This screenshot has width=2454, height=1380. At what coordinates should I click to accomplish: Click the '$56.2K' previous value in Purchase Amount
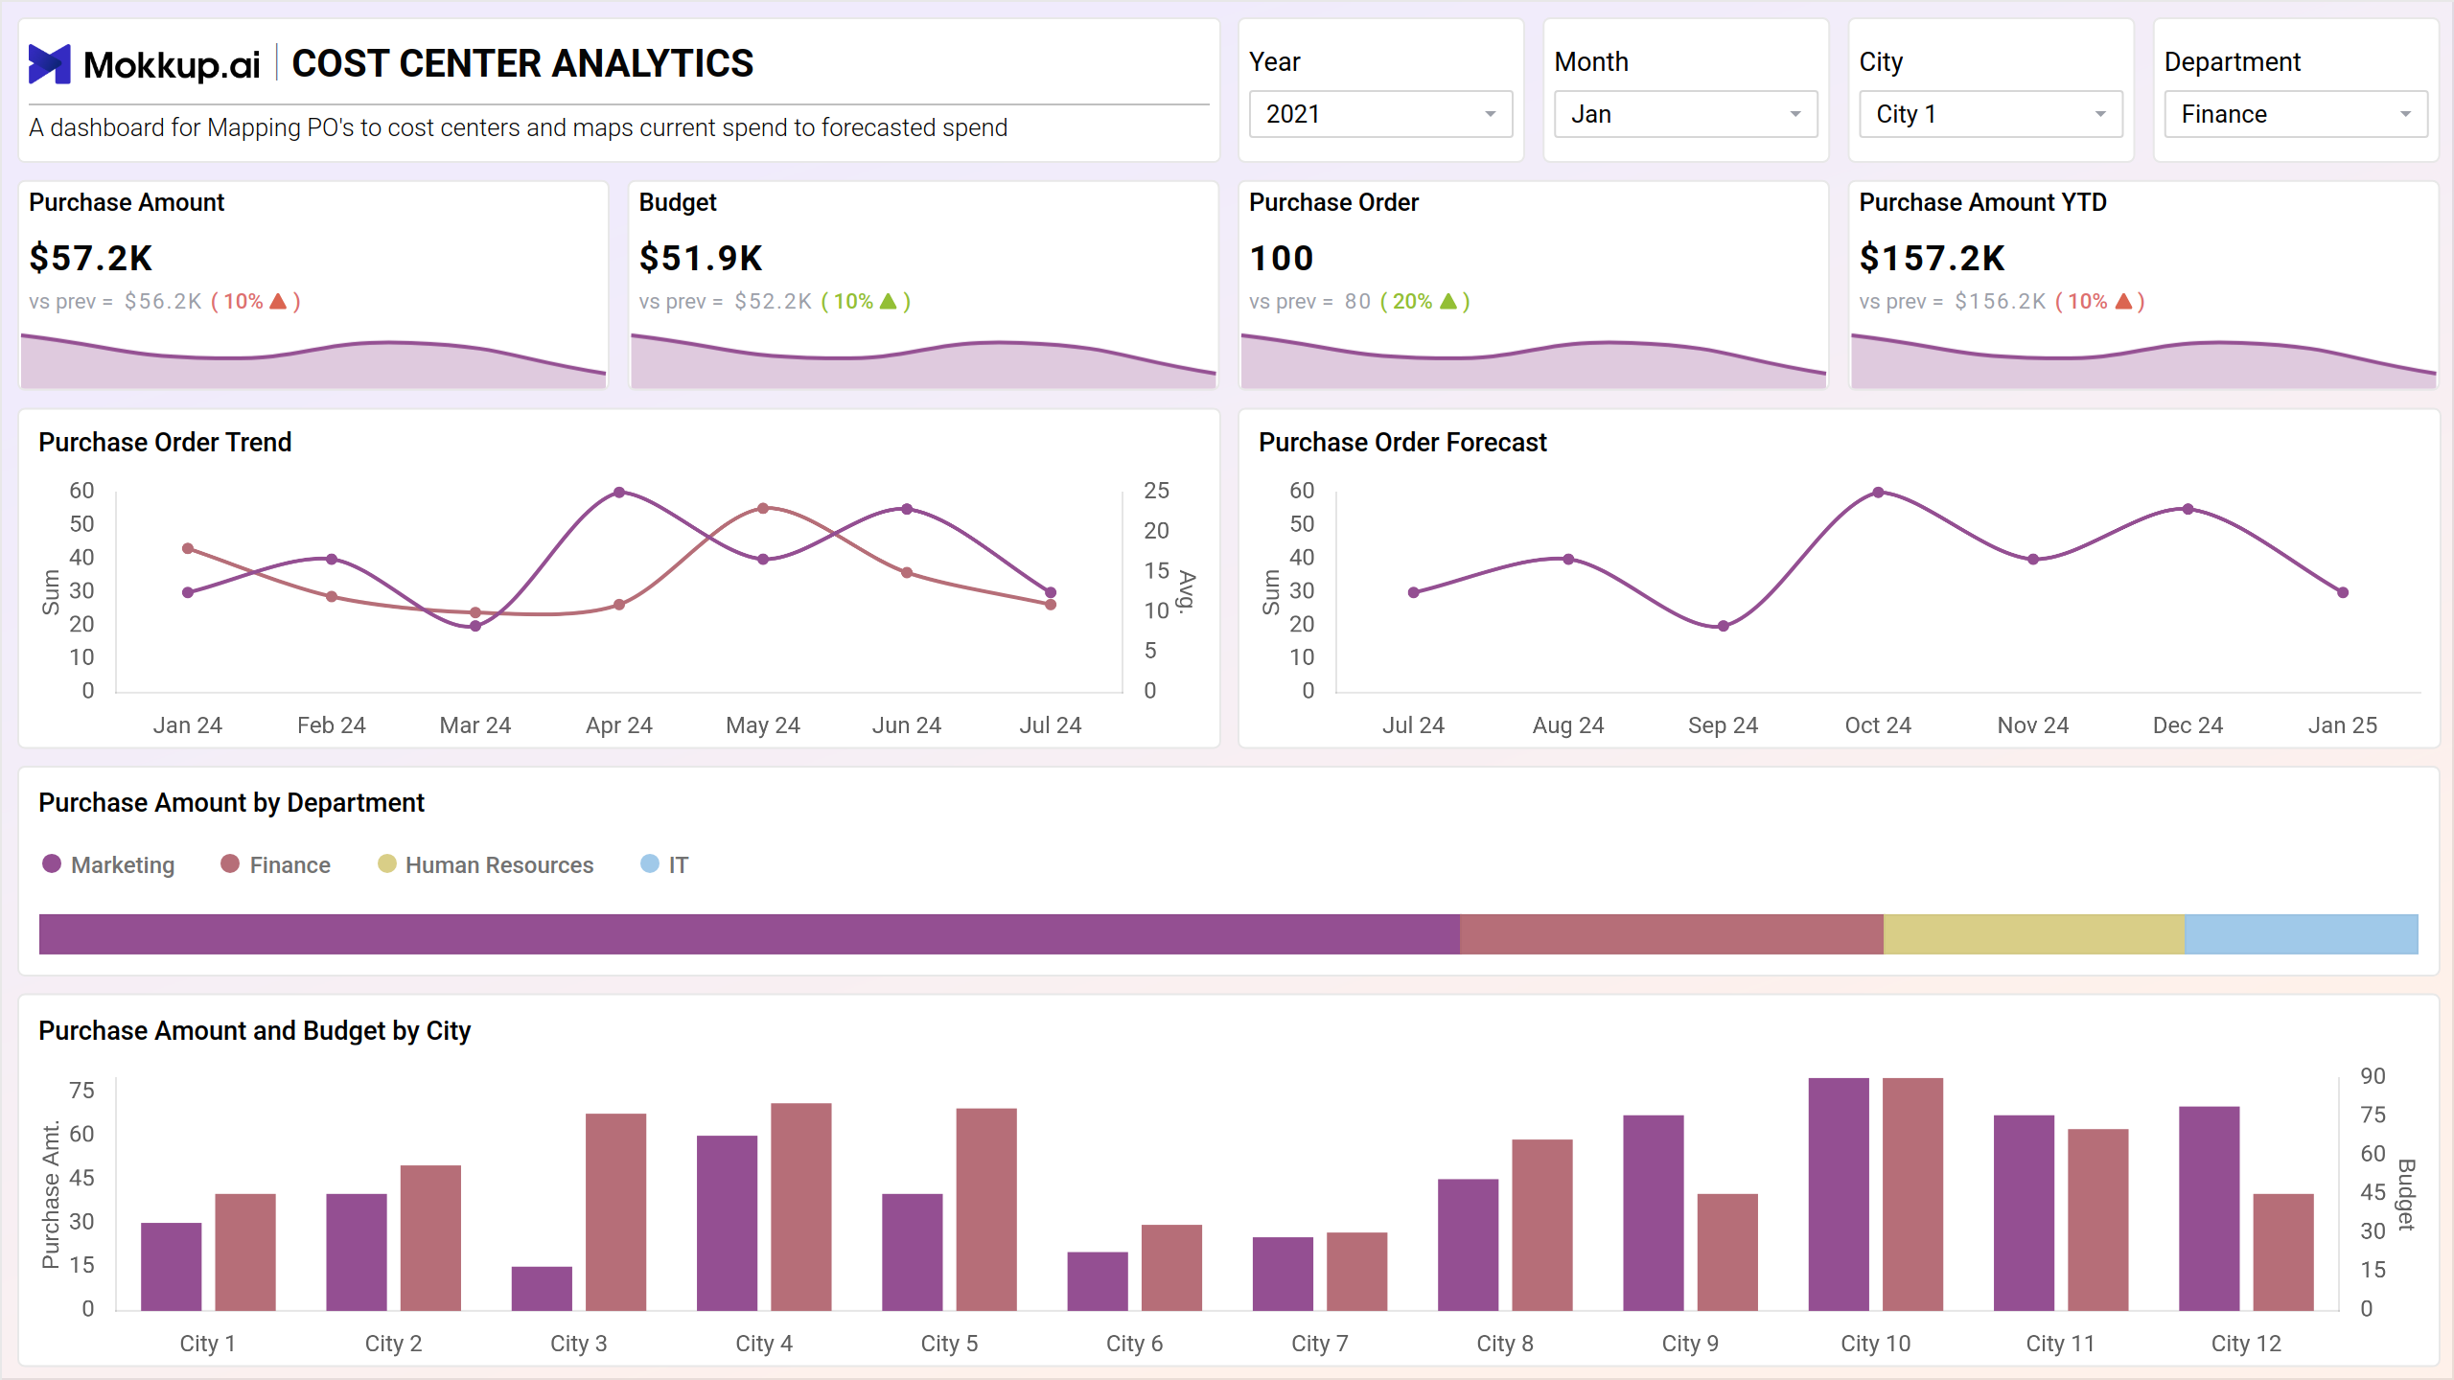click(163, 301)
